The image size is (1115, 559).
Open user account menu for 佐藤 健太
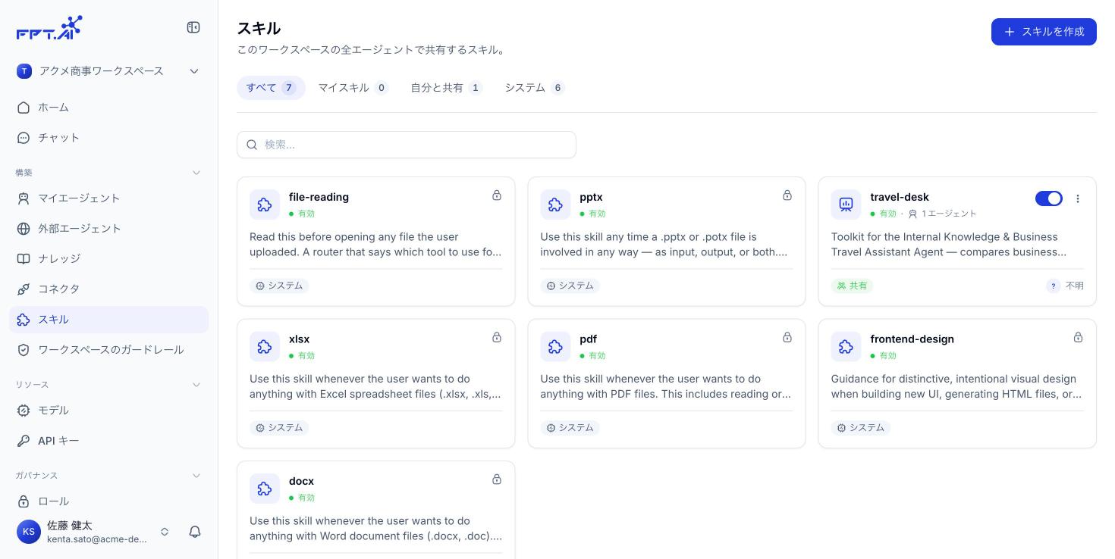coord(93,532)
